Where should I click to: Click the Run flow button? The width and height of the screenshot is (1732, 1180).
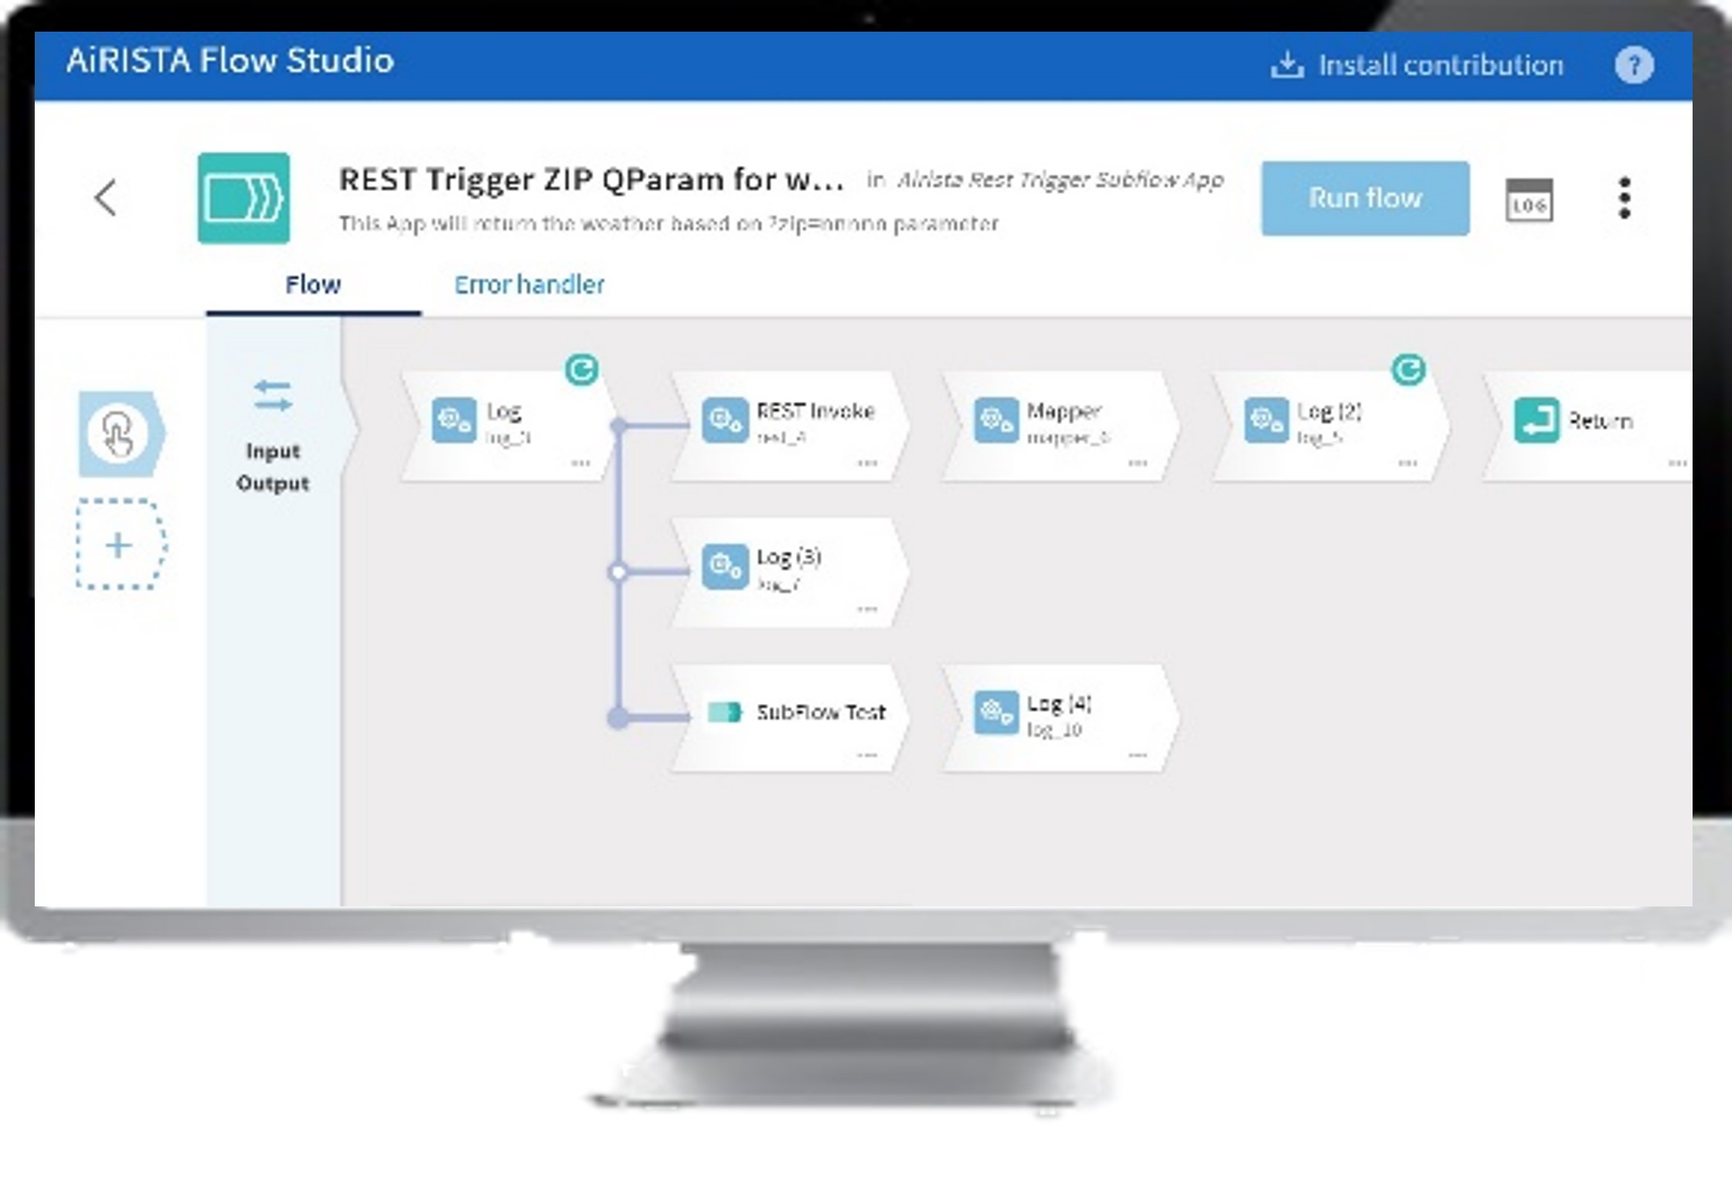click(1366, 198)
